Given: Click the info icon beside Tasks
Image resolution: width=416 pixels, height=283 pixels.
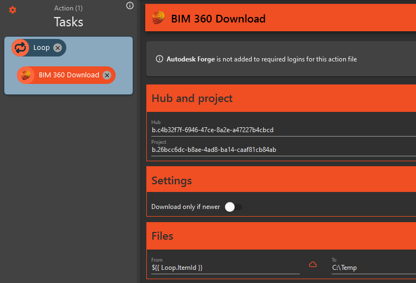Looking at the screenshot, I should [130, 5].
